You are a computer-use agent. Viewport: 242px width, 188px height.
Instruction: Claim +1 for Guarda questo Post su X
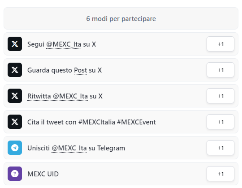click(x=220, y=70)
